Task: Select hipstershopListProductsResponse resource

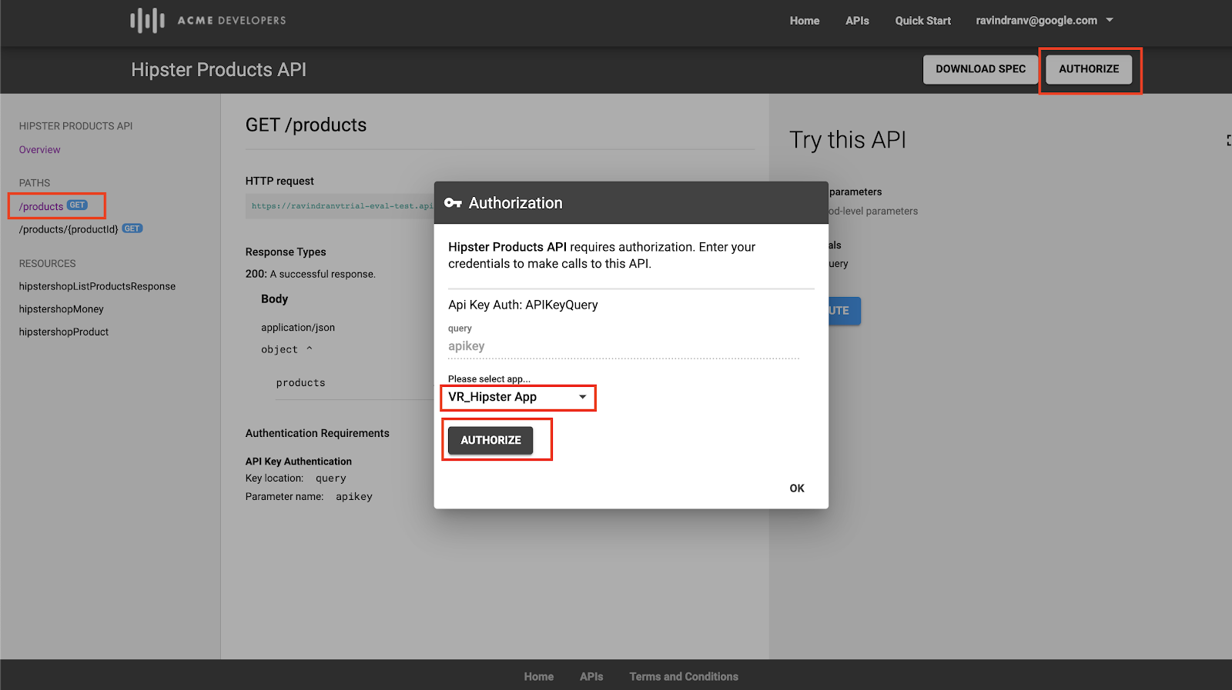Action: click(x=97, y=286)
